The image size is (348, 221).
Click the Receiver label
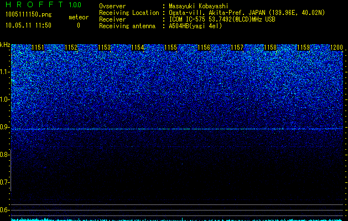coord(112,19)
